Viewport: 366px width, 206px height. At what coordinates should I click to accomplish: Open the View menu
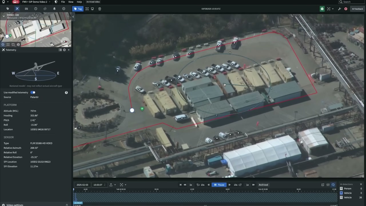tap(71, 2)
